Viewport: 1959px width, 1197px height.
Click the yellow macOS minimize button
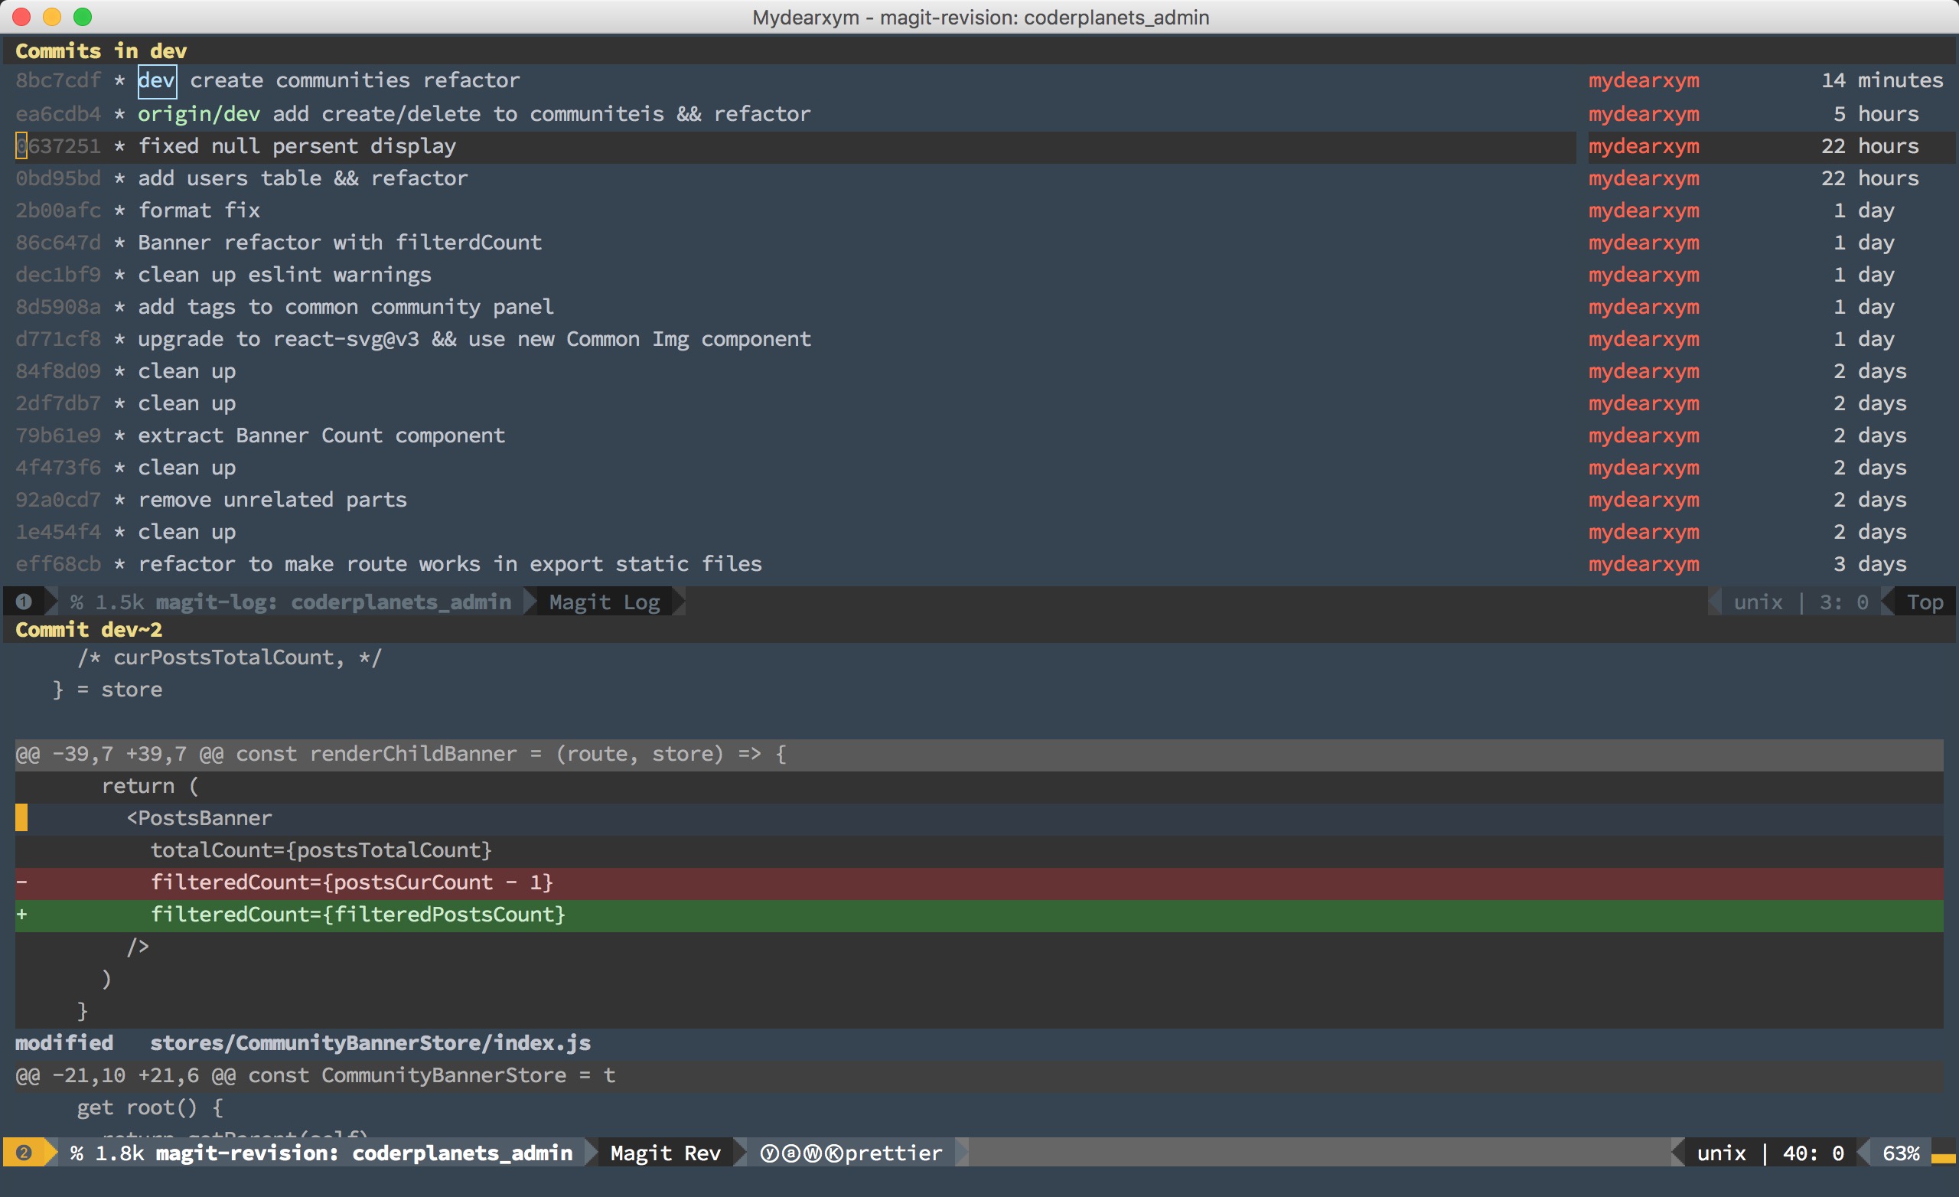[x=52, y=17]
